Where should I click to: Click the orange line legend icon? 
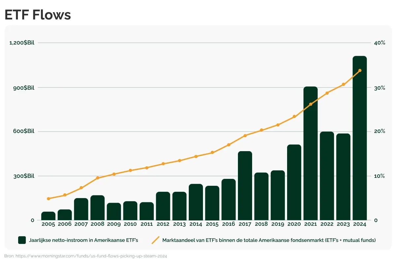click(x=155, y=240)
